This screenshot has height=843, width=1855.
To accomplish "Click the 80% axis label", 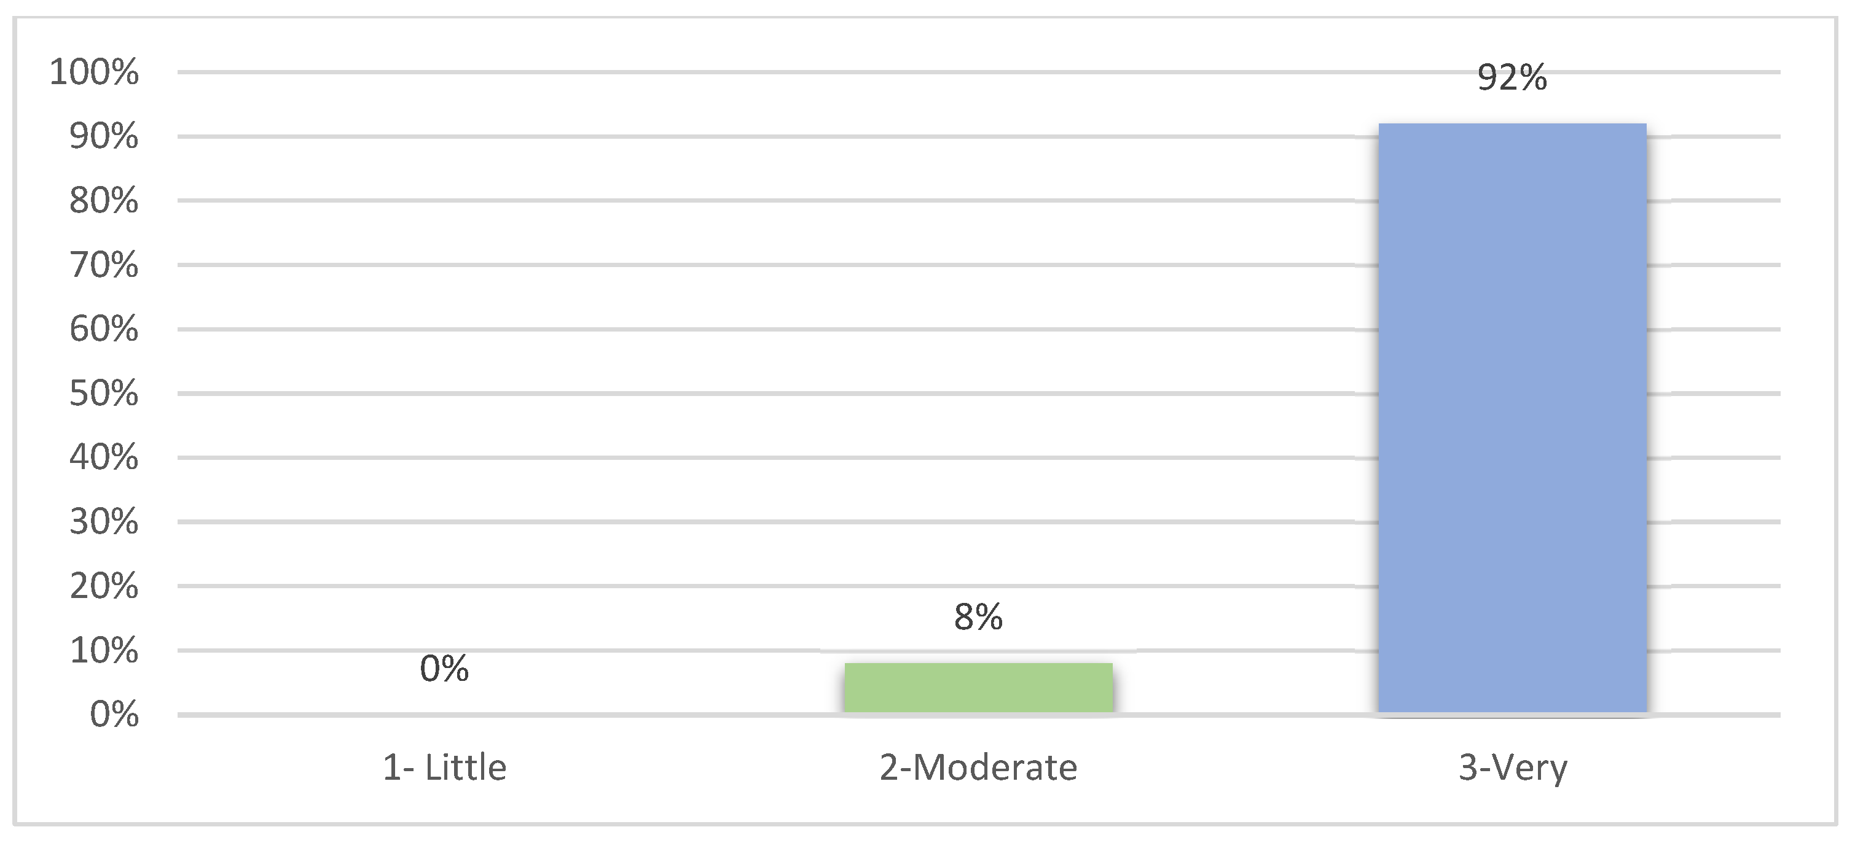I will point(104,201).
